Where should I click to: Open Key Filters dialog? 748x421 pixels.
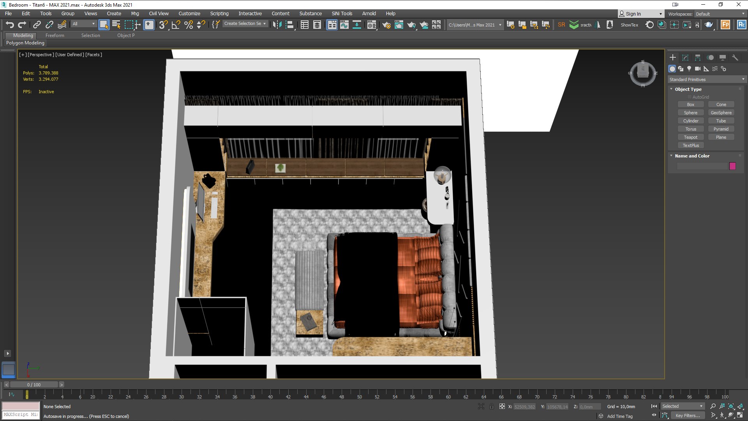tap(687, 416)
